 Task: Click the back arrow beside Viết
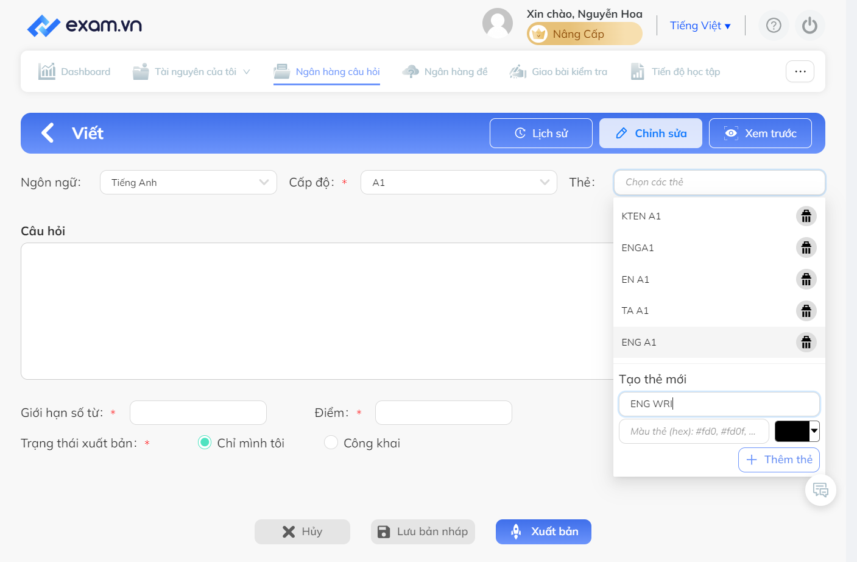coord(48,133)
